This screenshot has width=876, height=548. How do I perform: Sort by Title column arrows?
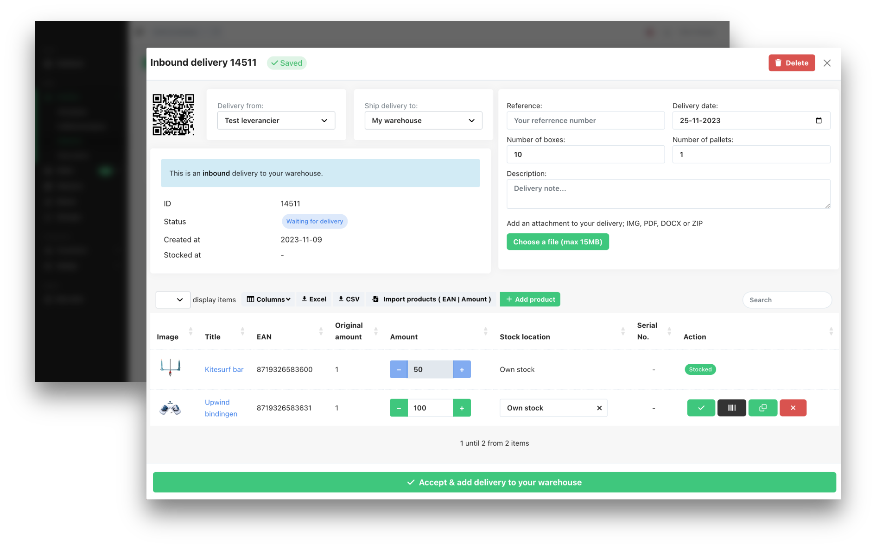pyautogui.click(x=242, y=331)
